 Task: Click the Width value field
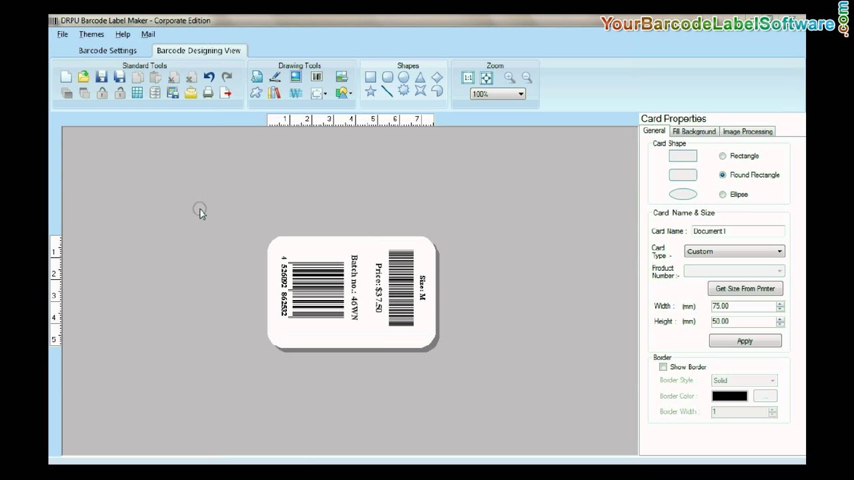743,306
